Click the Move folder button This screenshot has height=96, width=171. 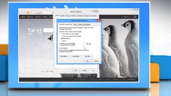(64, 56)
